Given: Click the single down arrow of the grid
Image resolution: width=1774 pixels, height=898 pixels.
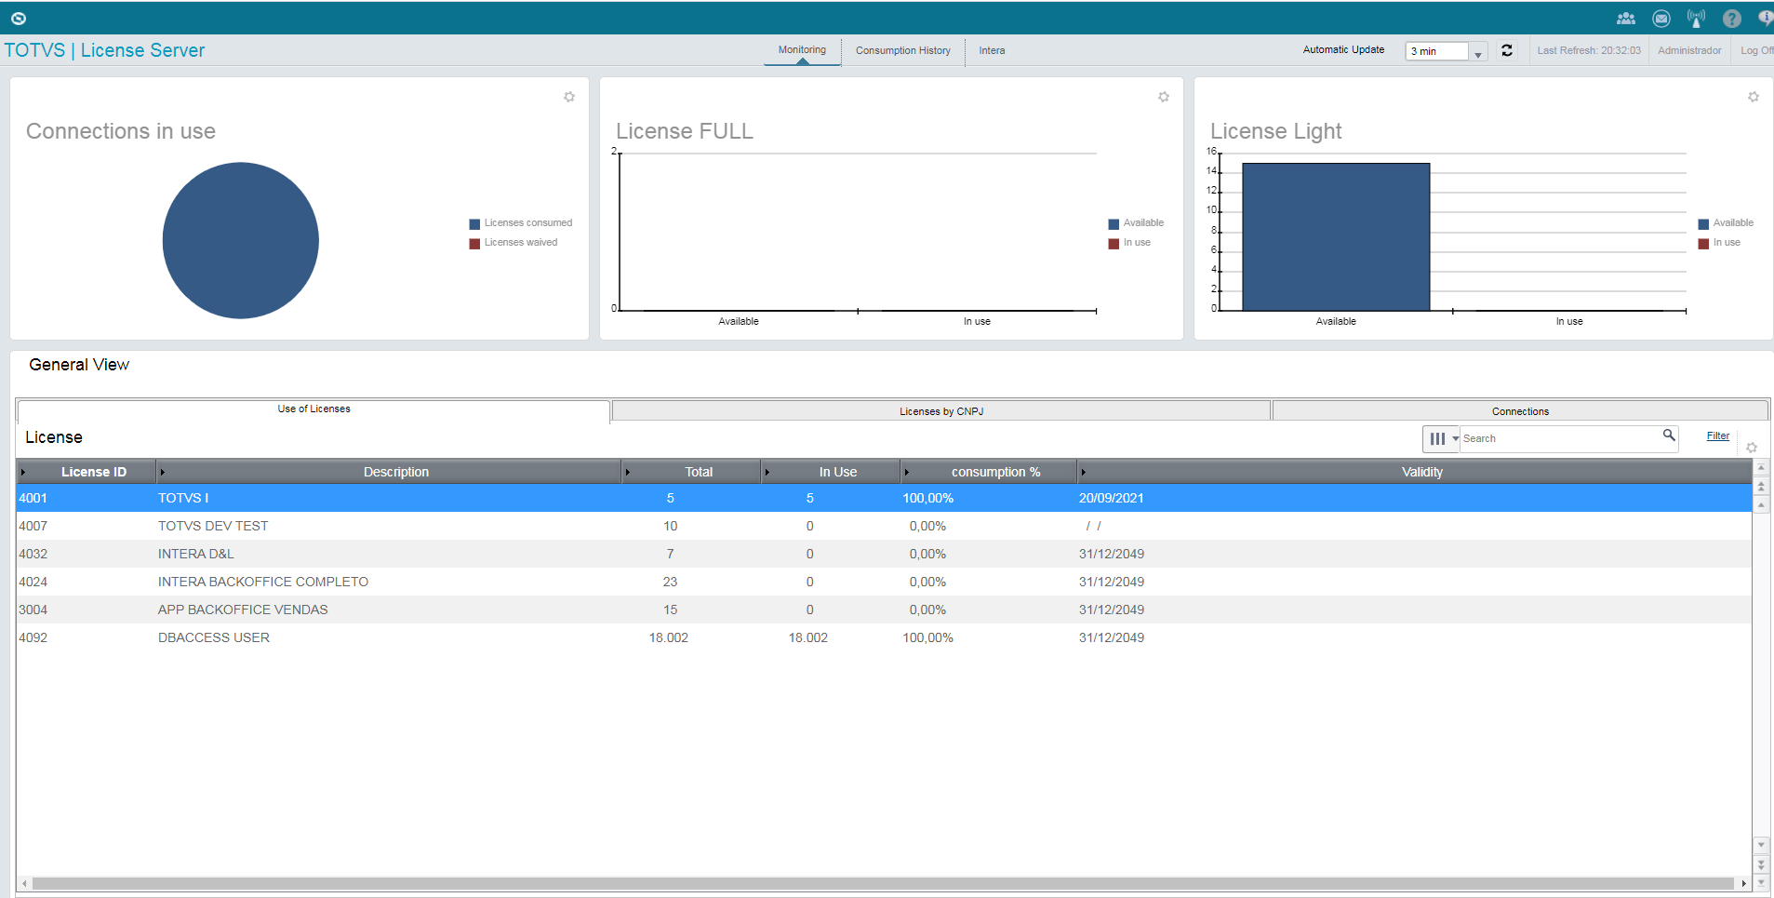Looking at the screenshot, I should 1761,845.
